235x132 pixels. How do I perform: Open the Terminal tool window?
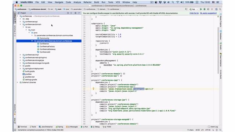pyautogui.click(x=22, y=127)
